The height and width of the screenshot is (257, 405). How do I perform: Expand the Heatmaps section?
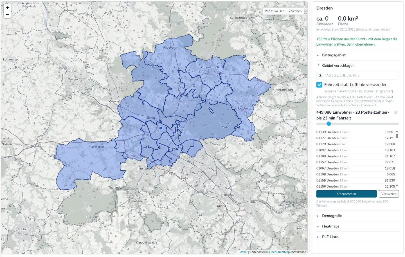coord(357,226)
